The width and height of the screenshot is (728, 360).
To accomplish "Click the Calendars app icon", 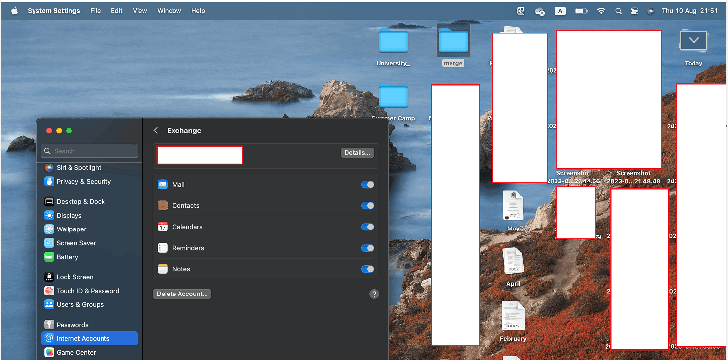I will [x=163, y=227].
